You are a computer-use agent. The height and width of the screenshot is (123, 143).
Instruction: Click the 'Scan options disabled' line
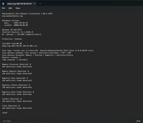[37, 55]
